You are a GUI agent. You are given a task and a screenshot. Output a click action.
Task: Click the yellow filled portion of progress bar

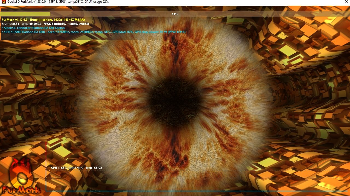click(25, 14)
